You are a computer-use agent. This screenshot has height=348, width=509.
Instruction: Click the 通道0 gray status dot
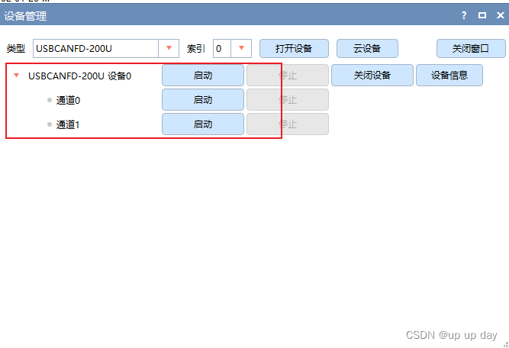50,100
